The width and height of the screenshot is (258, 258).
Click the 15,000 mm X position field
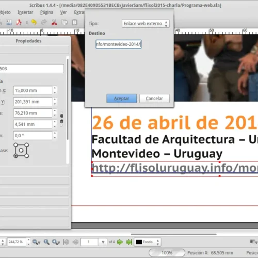(x=33, y=90)
